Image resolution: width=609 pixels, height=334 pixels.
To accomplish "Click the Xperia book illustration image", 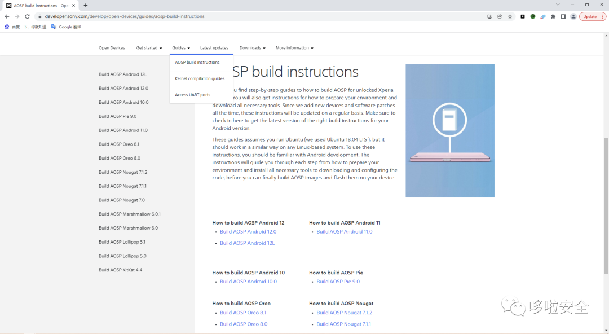I will 450,131.
